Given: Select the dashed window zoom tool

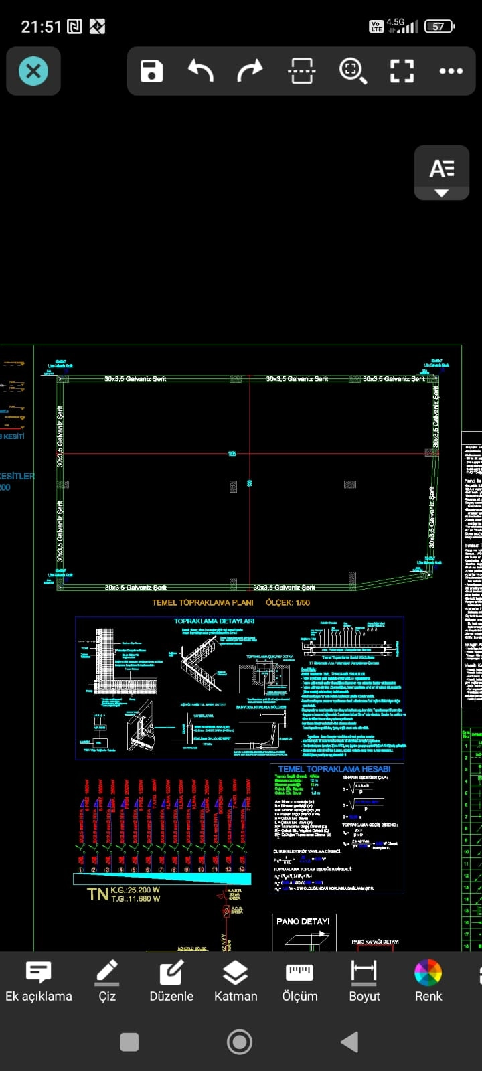Looking at the screenshot, I should [x=301, y=71].
